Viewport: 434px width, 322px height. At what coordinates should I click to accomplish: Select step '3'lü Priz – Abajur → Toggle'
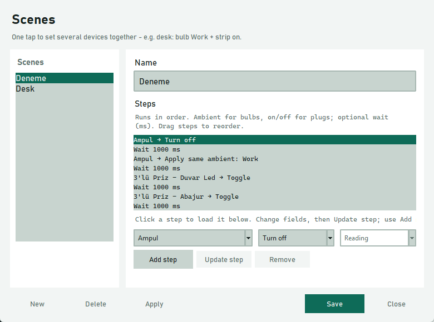point(274,197)
